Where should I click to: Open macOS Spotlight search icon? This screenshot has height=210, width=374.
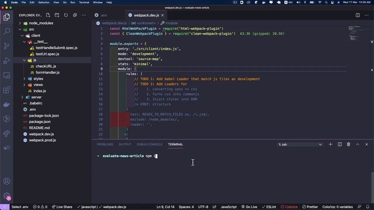tap(326, 2)
